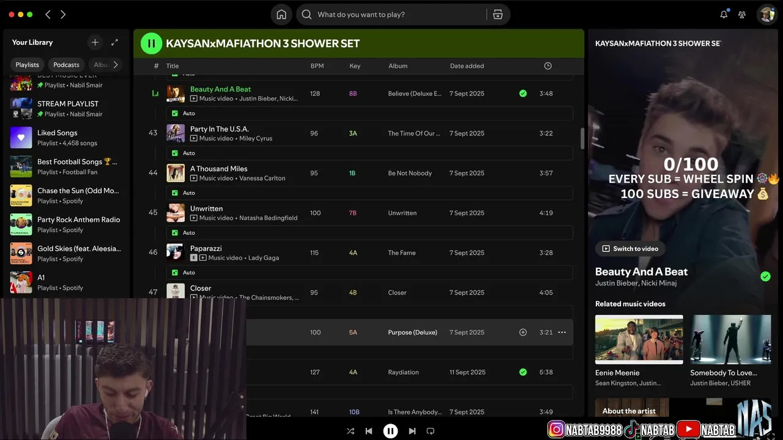Sort tracks by Album column

coord(398,66)
